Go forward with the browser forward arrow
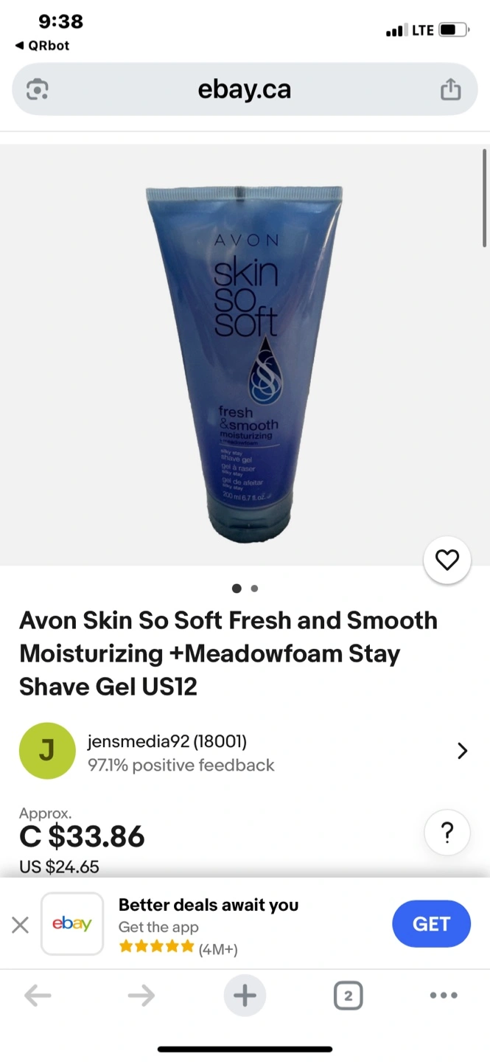Image resolution: width=490 pixels, height=1062 pixels. point(141,996)
